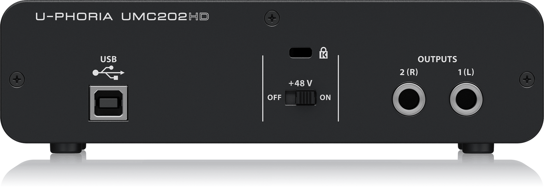544x187 pixels.
Task: Click the 1 (L) output label
Action: pos(466,72)
